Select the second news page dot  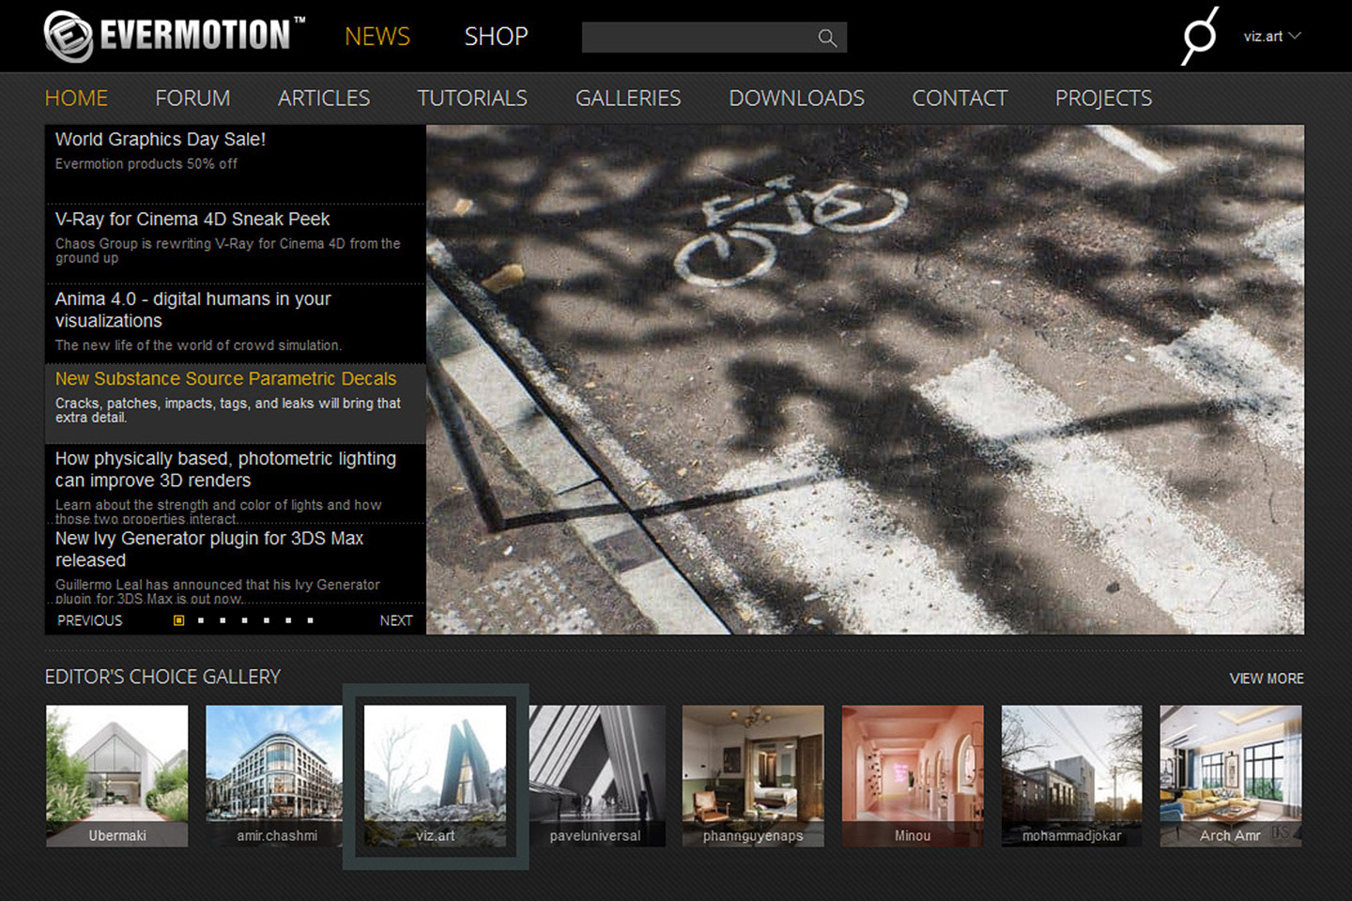[x=201, y=620]
